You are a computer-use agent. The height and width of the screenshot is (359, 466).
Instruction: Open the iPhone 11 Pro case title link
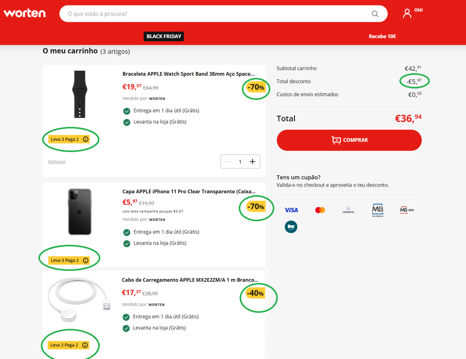(x=189, y=191)
